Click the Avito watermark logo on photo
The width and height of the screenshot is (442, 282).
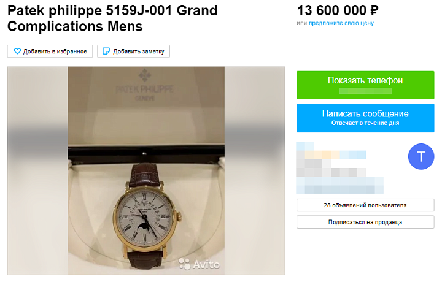tap(200, 264)
